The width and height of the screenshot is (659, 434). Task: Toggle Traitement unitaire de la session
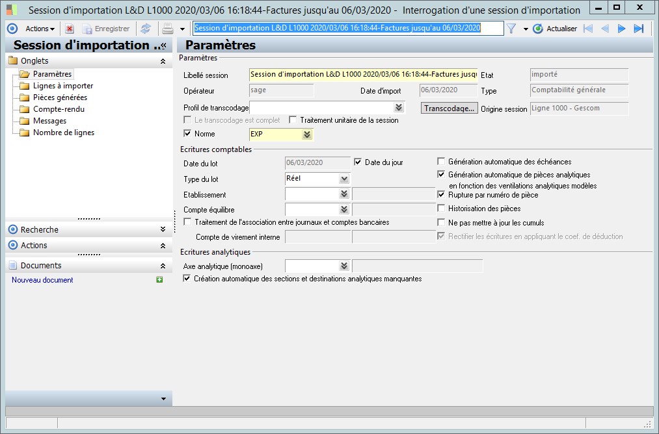293,120
